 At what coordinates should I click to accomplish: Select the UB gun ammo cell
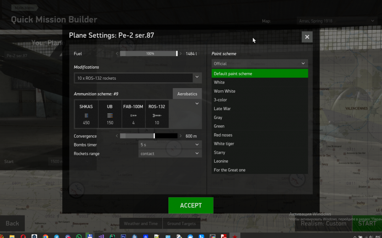[x=110, y=114]
